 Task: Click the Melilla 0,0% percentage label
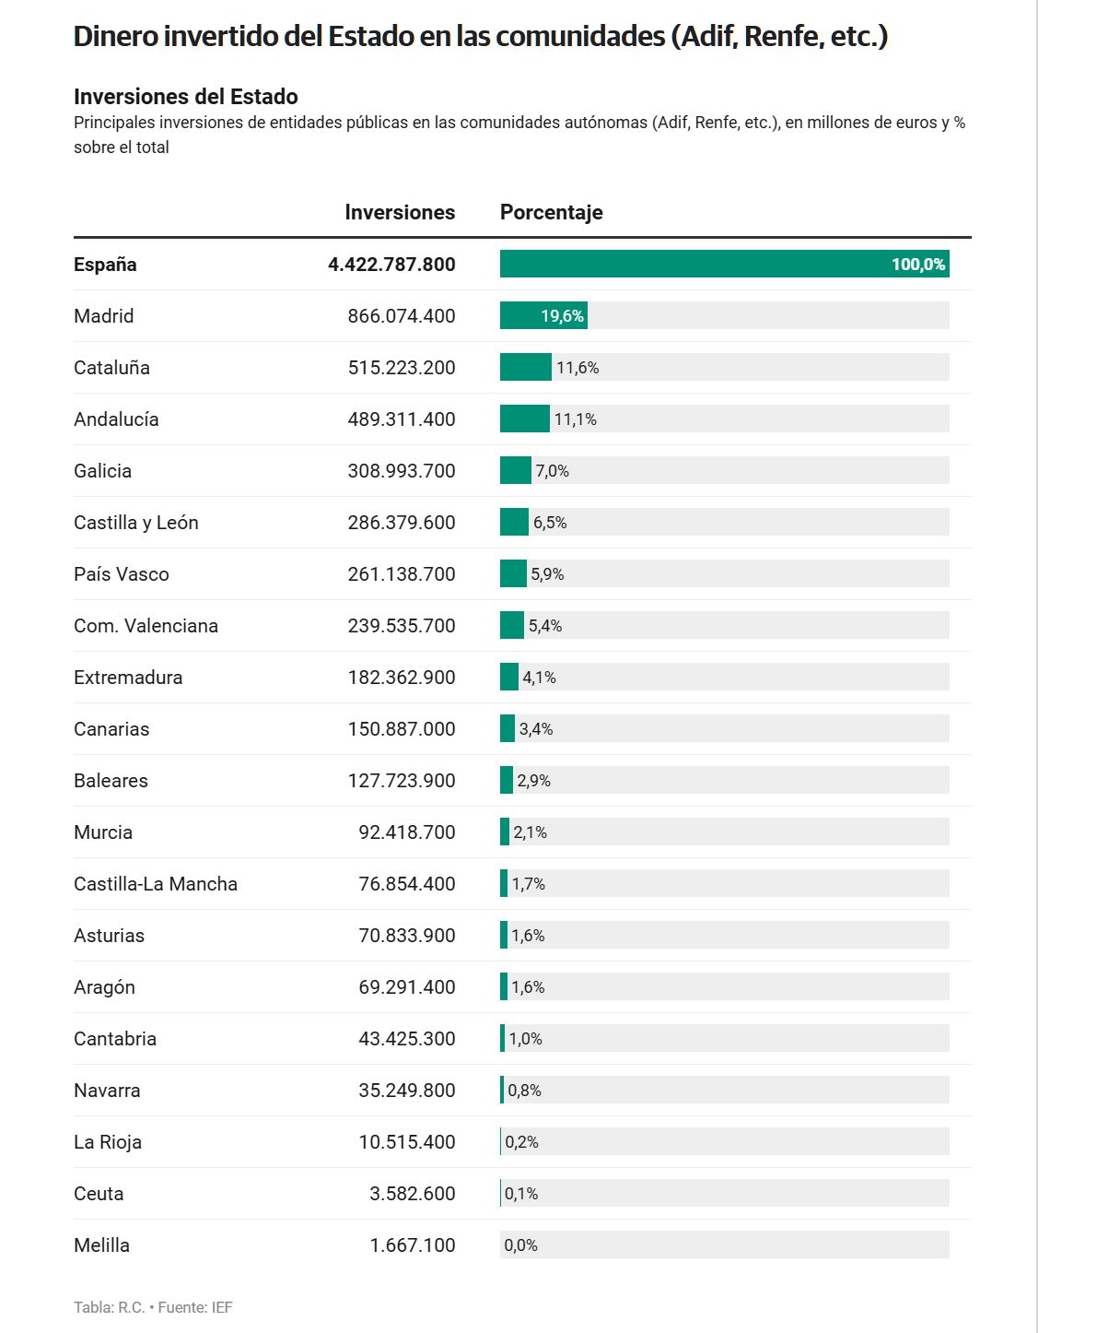point(520,1245)
